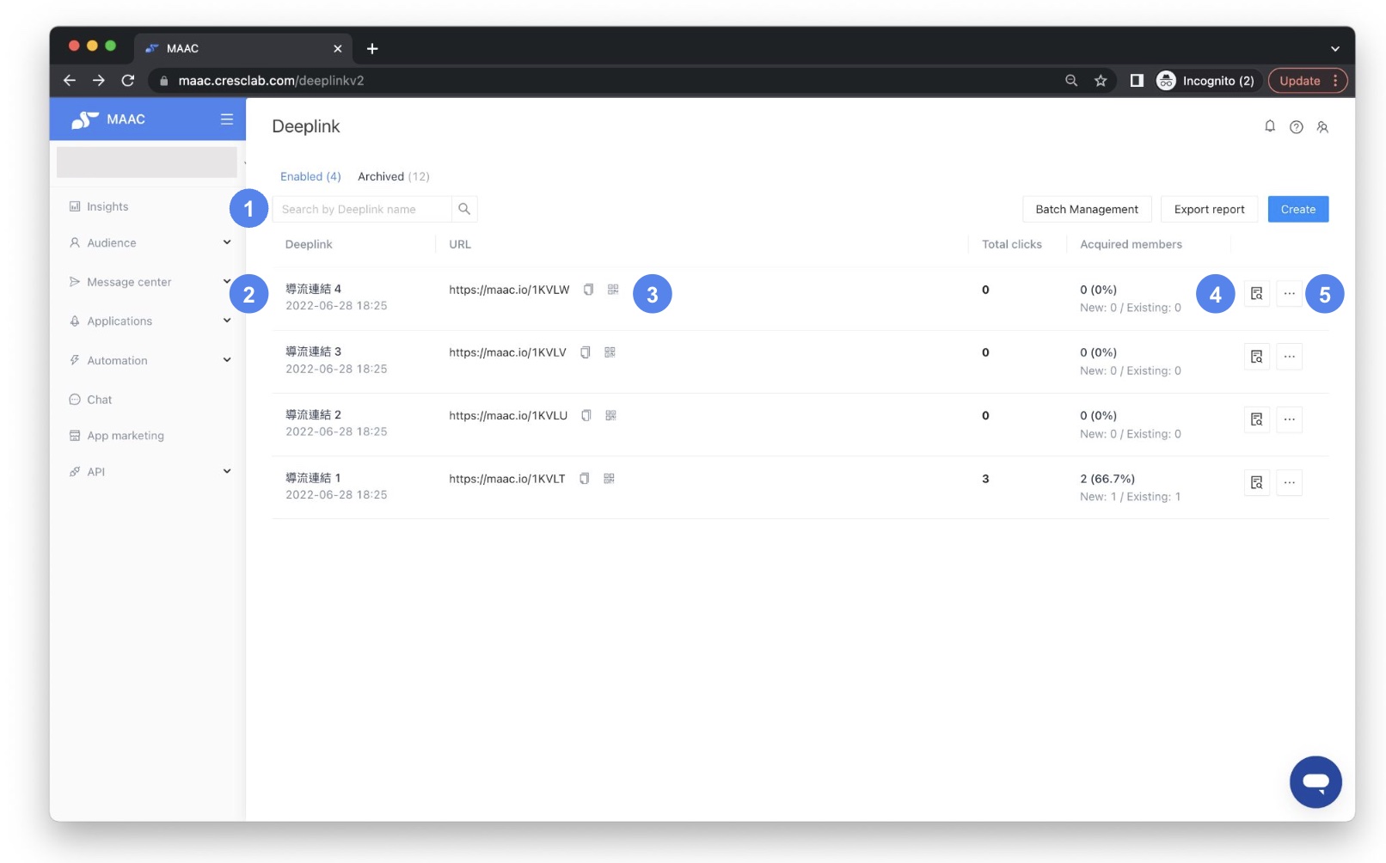
Task: Open the chat support bubble
Action: pyautogui.click(x=1315, y=781)
